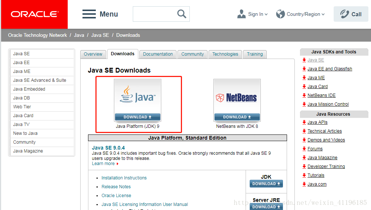Go to Java SE breadcrumb link
371x210 pixels.
pyautogui.click(x=100, y=35)
